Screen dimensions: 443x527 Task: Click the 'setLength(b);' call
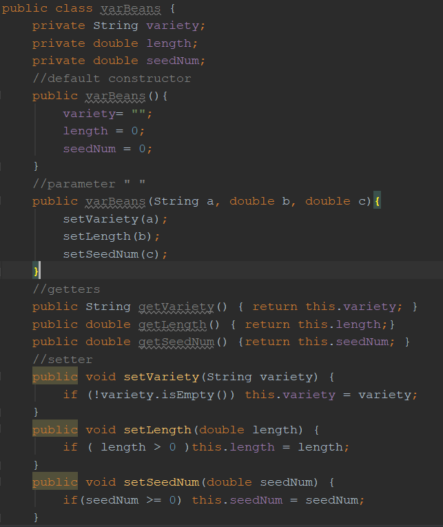111,236
